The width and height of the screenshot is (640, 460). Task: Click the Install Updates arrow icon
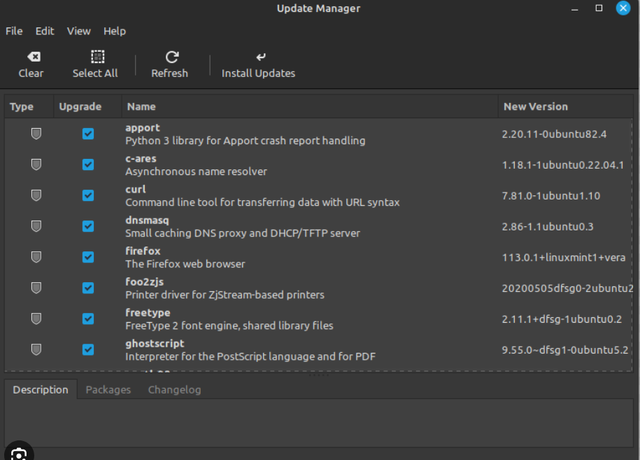261,57
